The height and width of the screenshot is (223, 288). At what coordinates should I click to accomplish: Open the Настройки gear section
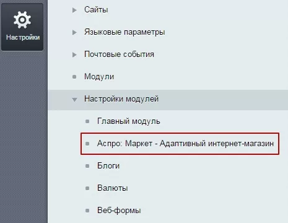(22, 27)
